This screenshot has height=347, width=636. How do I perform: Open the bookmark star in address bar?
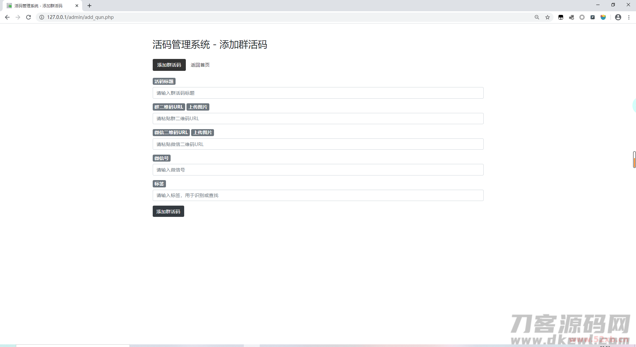pyautogui.click(x=548, y=17)
